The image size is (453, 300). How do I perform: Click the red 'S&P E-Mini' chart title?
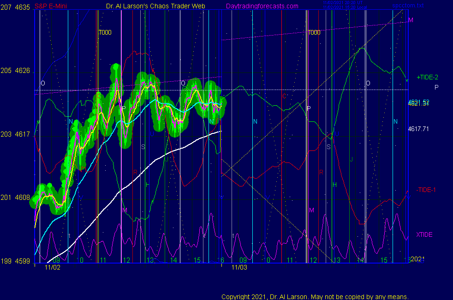pyautogui.click(x=51, y=6)
